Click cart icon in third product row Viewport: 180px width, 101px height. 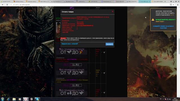point(104,73)
